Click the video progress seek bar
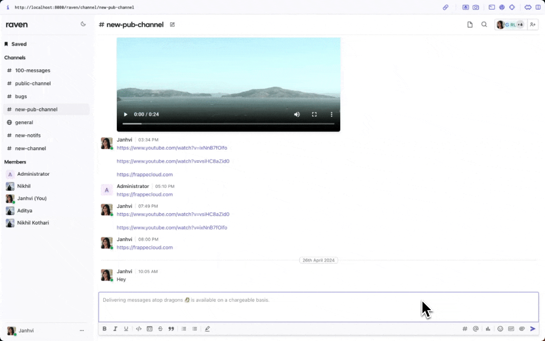The image size is (545, 341). (x=229, y=124)
